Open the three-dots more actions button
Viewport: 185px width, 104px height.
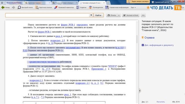coord(143,15)
